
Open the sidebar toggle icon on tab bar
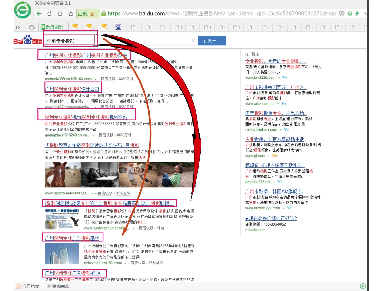tap(18, 27)
